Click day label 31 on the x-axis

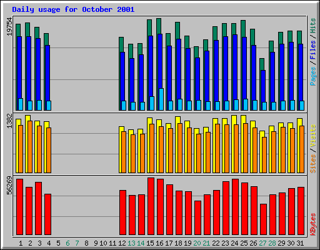[x=300, y=243]
